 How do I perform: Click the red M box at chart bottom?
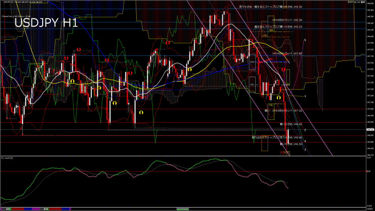282,153
